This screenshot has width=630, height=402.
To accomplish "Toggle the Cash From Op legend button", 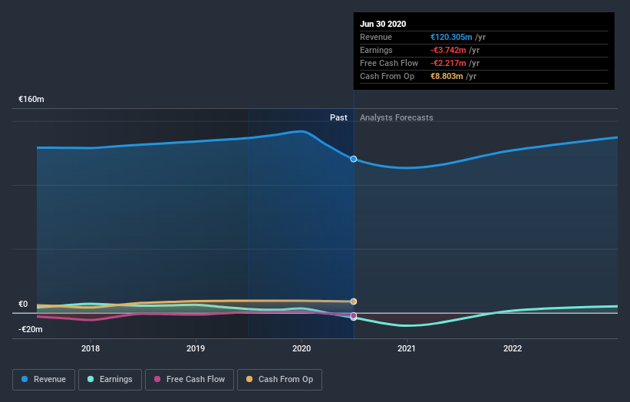I will 279,380.
